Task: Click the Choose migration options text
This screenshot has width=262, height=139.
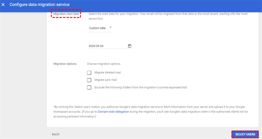Action: pos(104,64)
